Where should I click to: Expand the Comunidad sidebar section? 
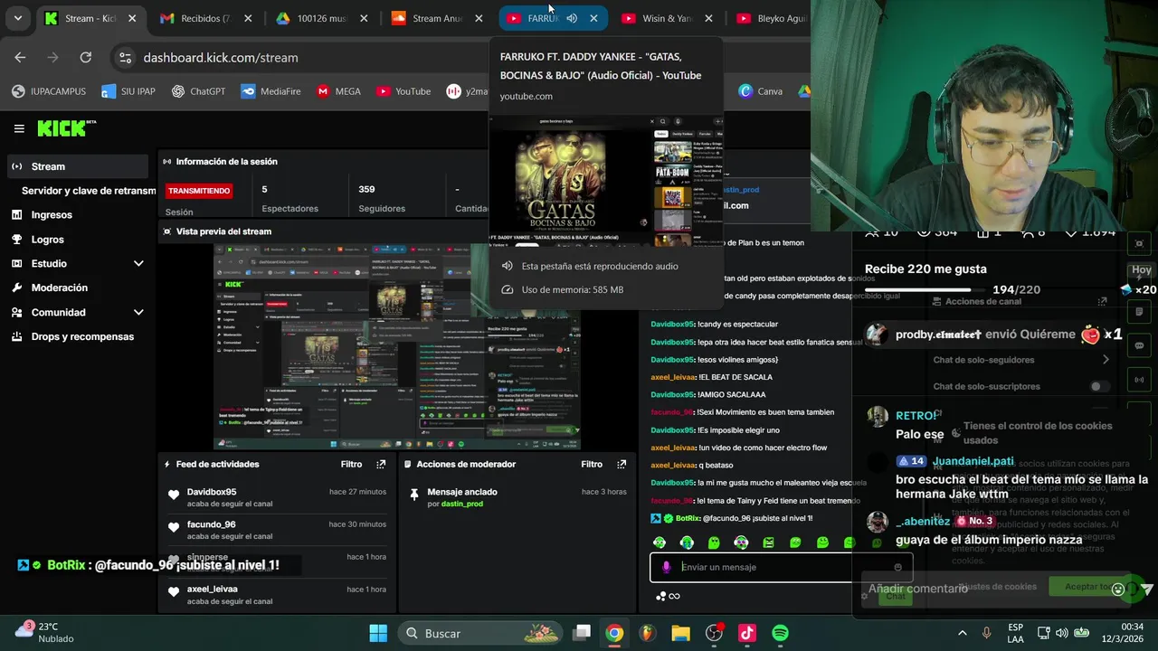(x=138, y=312)
